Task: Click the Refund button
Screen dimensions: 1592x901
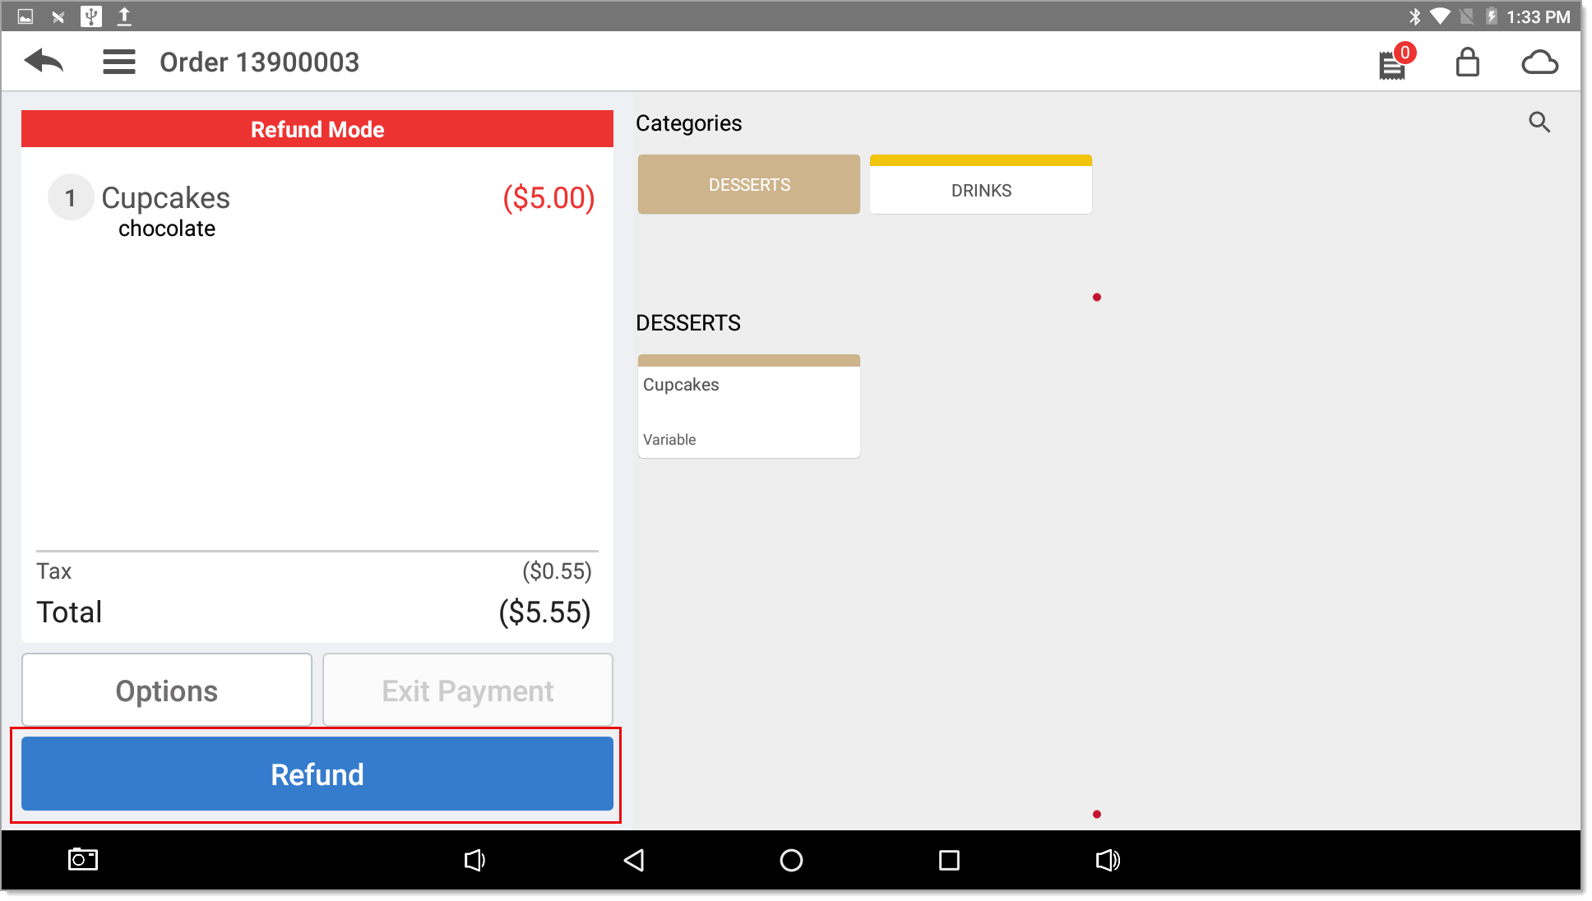Action: [317, 774]
